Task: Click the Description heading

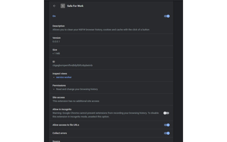Action: (59, 26)
